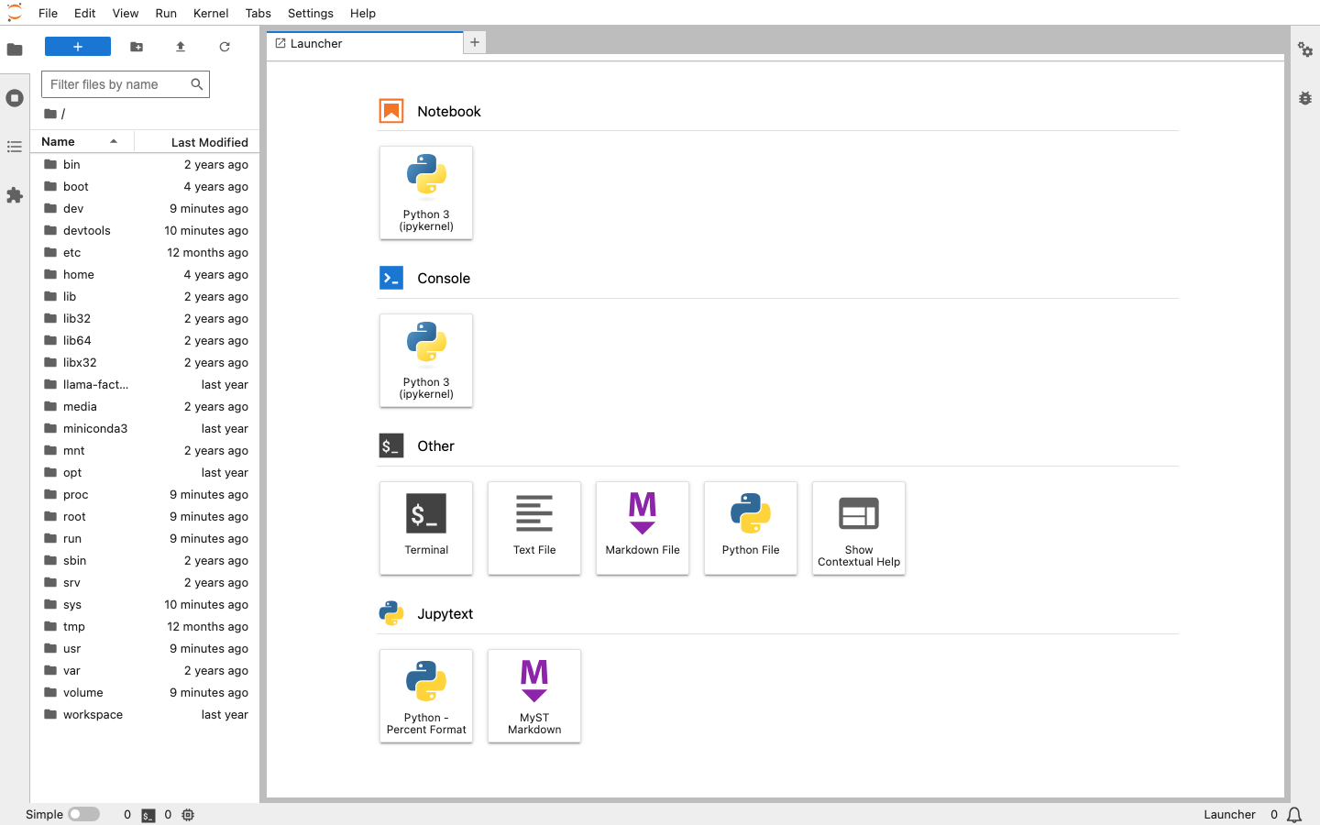Select the miniconda3 folder
This screenshot has height=825, width=1320.
(145, 429)
